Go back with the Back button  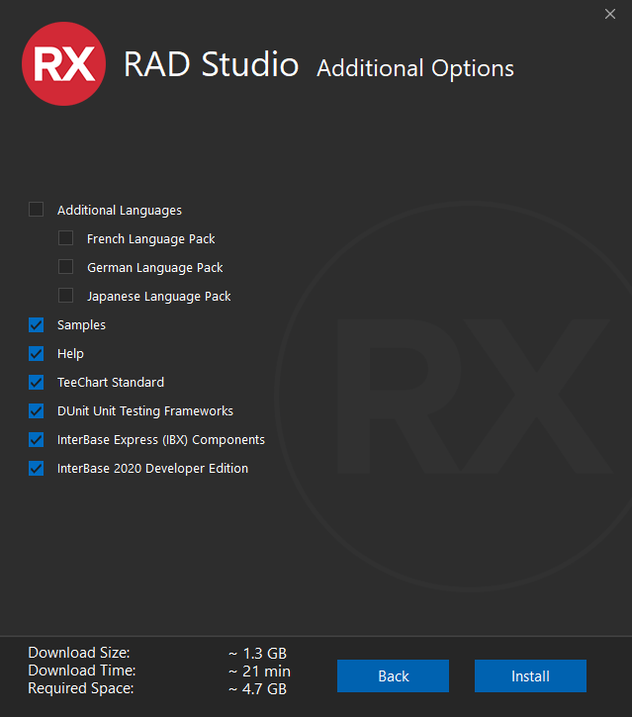[394, 675]
